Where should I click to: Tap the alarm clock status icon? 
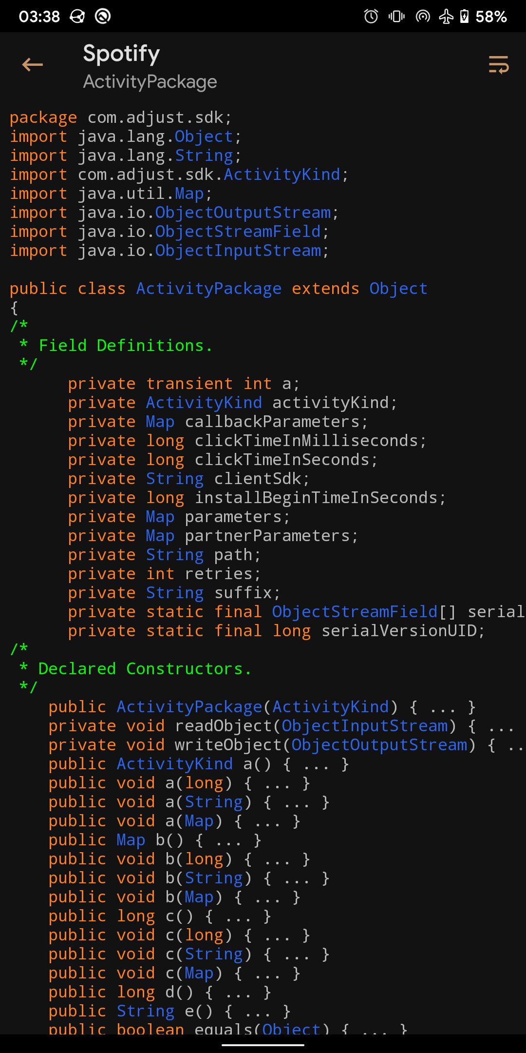pyautogui.click(x=371, y=17)
